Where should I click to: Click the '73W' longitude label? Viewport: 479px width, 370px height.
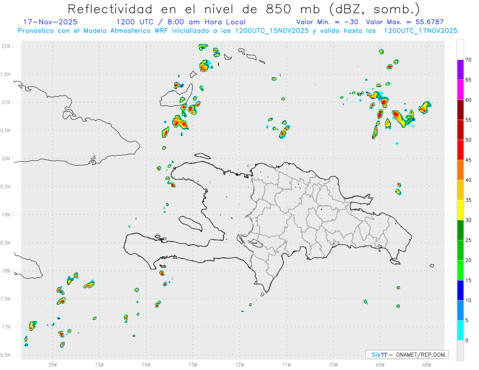click(x=193, y=364)
